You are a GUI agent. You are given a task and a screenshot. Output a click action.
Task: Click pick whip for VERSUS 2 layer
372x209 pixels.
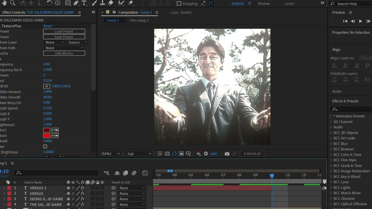pos(114,188)
